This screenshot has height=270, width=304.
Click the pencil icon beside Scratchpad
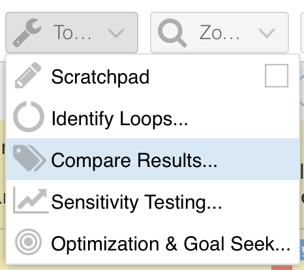[28, 75]
